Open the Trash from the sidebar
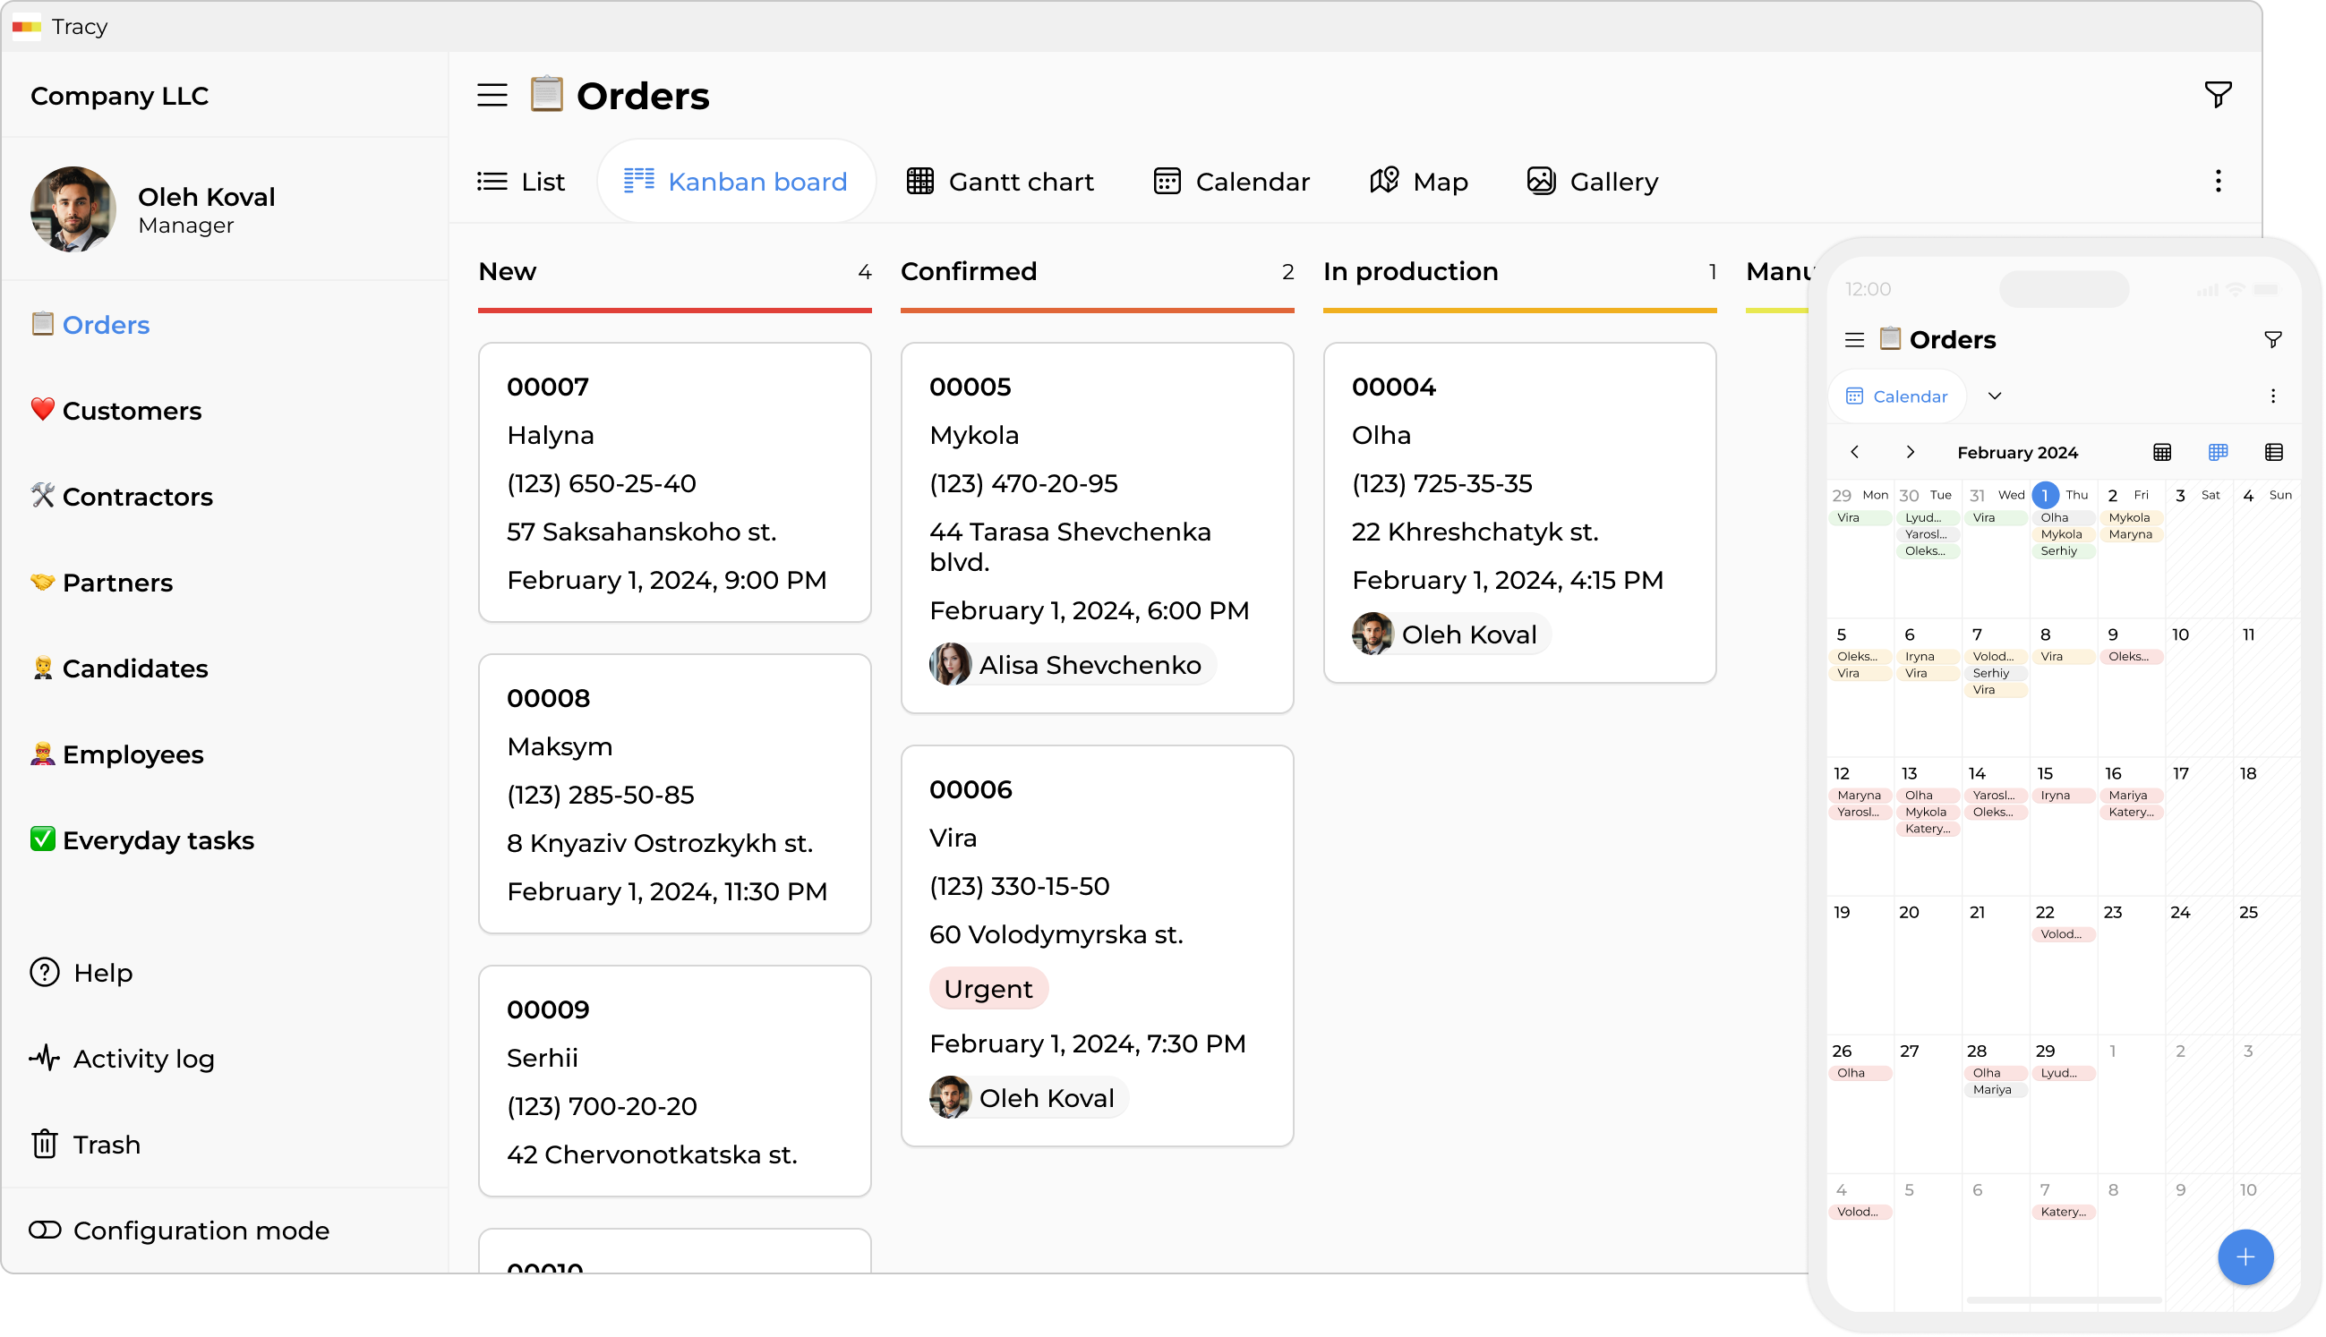 coord(107,1145)
